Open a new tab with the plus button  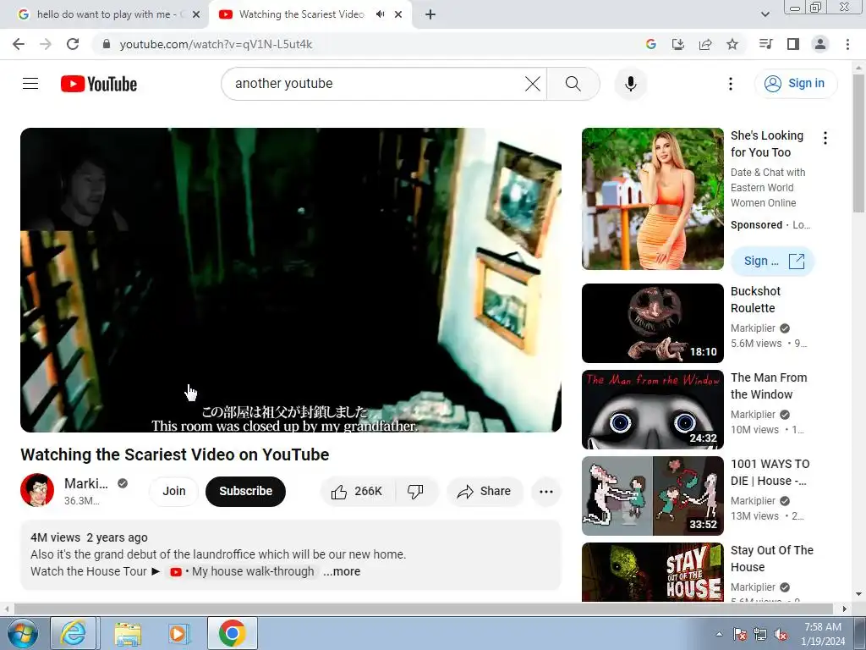point(430,15)
